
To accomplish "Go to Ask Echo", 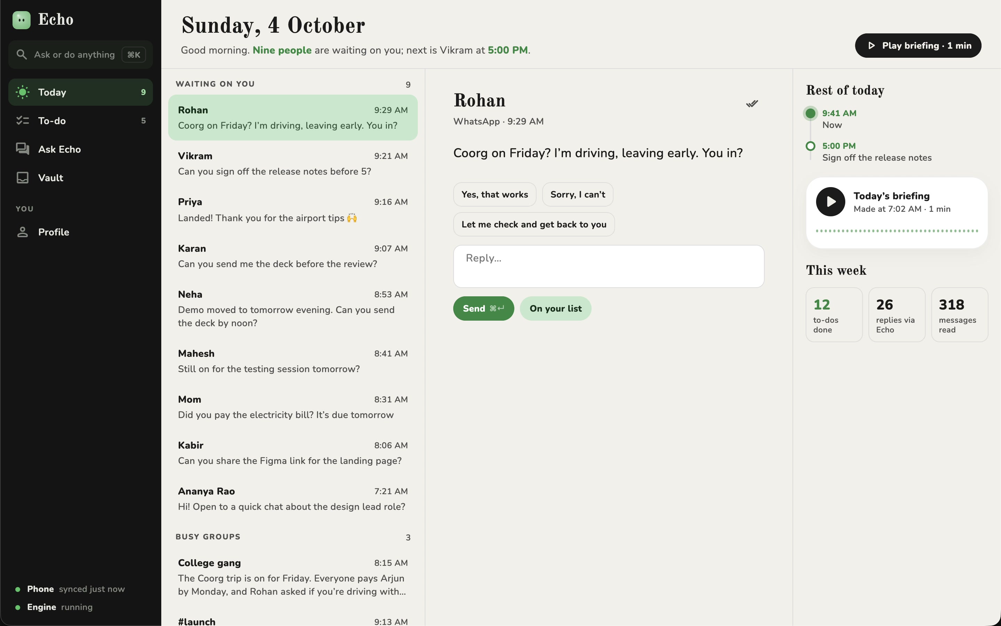I will (81, 149).
